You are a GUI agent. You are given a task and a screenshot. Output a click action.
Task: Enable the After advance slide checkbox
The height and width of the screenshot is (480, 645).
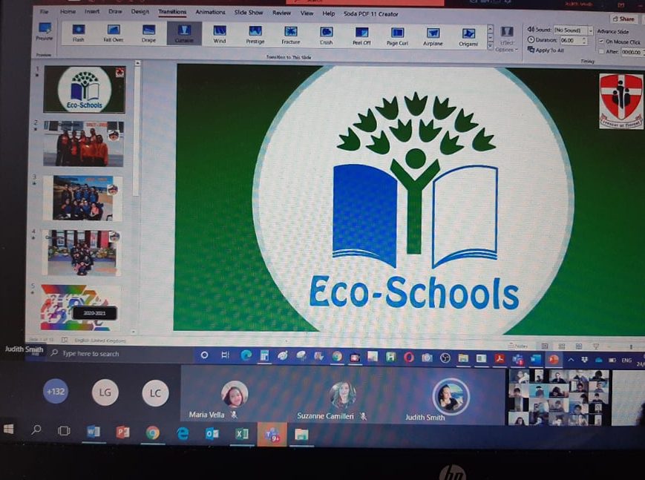point(601,52)
